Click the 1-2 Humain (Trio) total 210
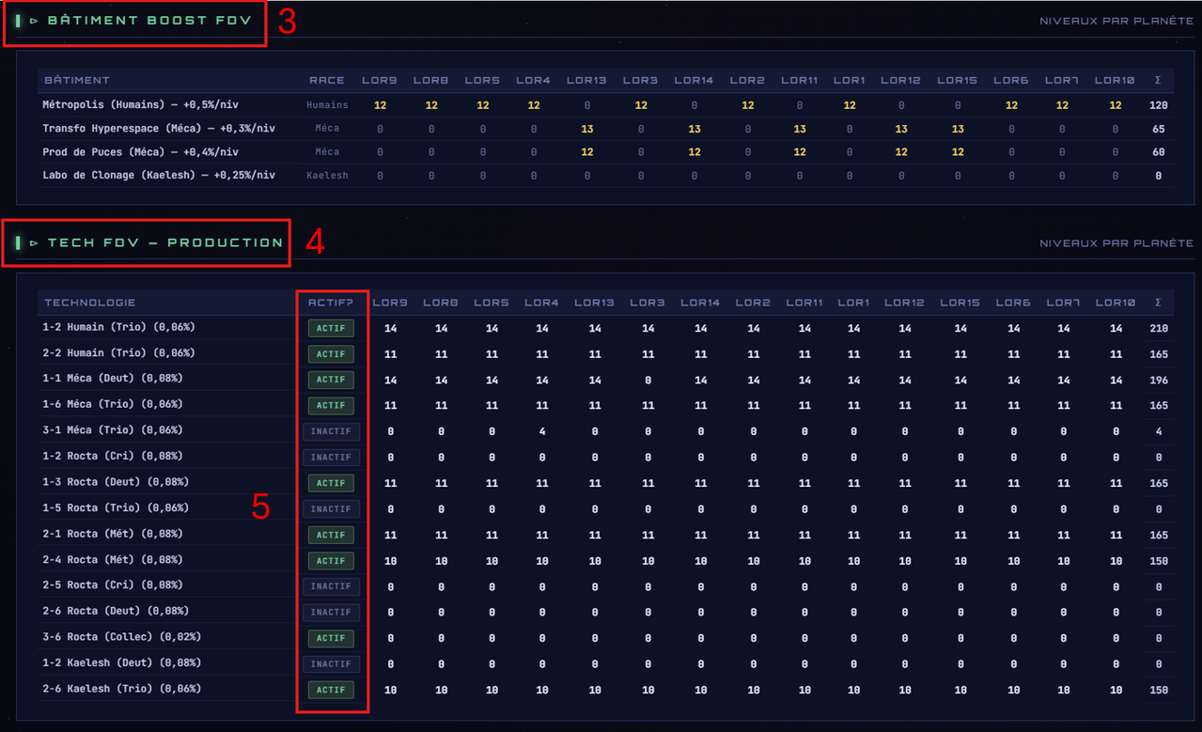The width and height of the screenshot is (1202, 732). (x=1159, y=328)
